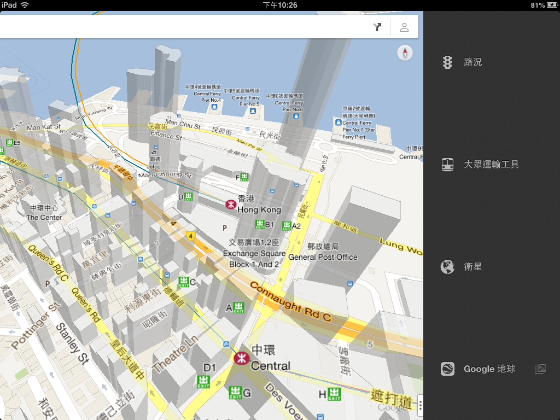The width and height of the screenshot is (560, 420).
Task: Tap the globe icon for 衛星
Action: (447, 267)
